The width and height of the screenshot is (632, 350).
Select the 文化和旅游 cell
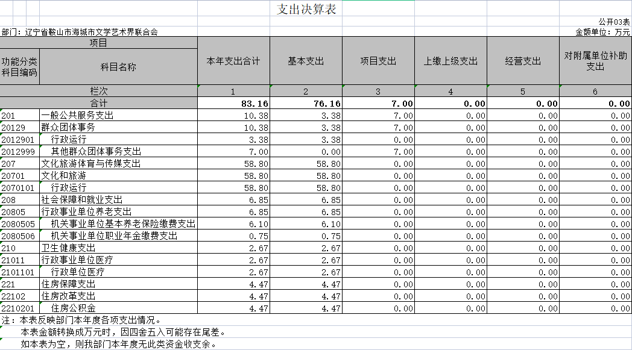tap(118, 176)
